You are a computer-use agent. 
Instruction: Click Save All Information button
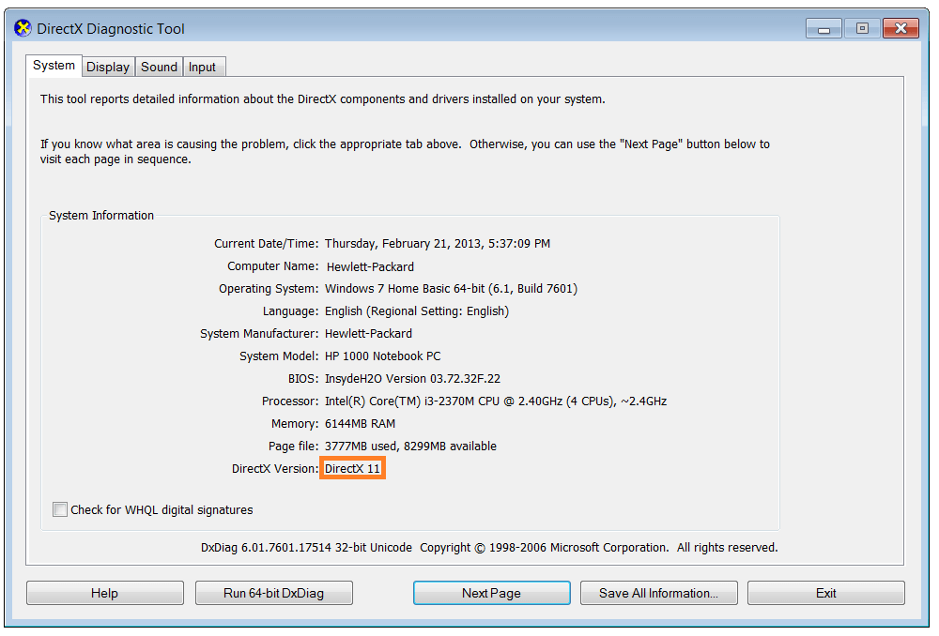[659, 593]
